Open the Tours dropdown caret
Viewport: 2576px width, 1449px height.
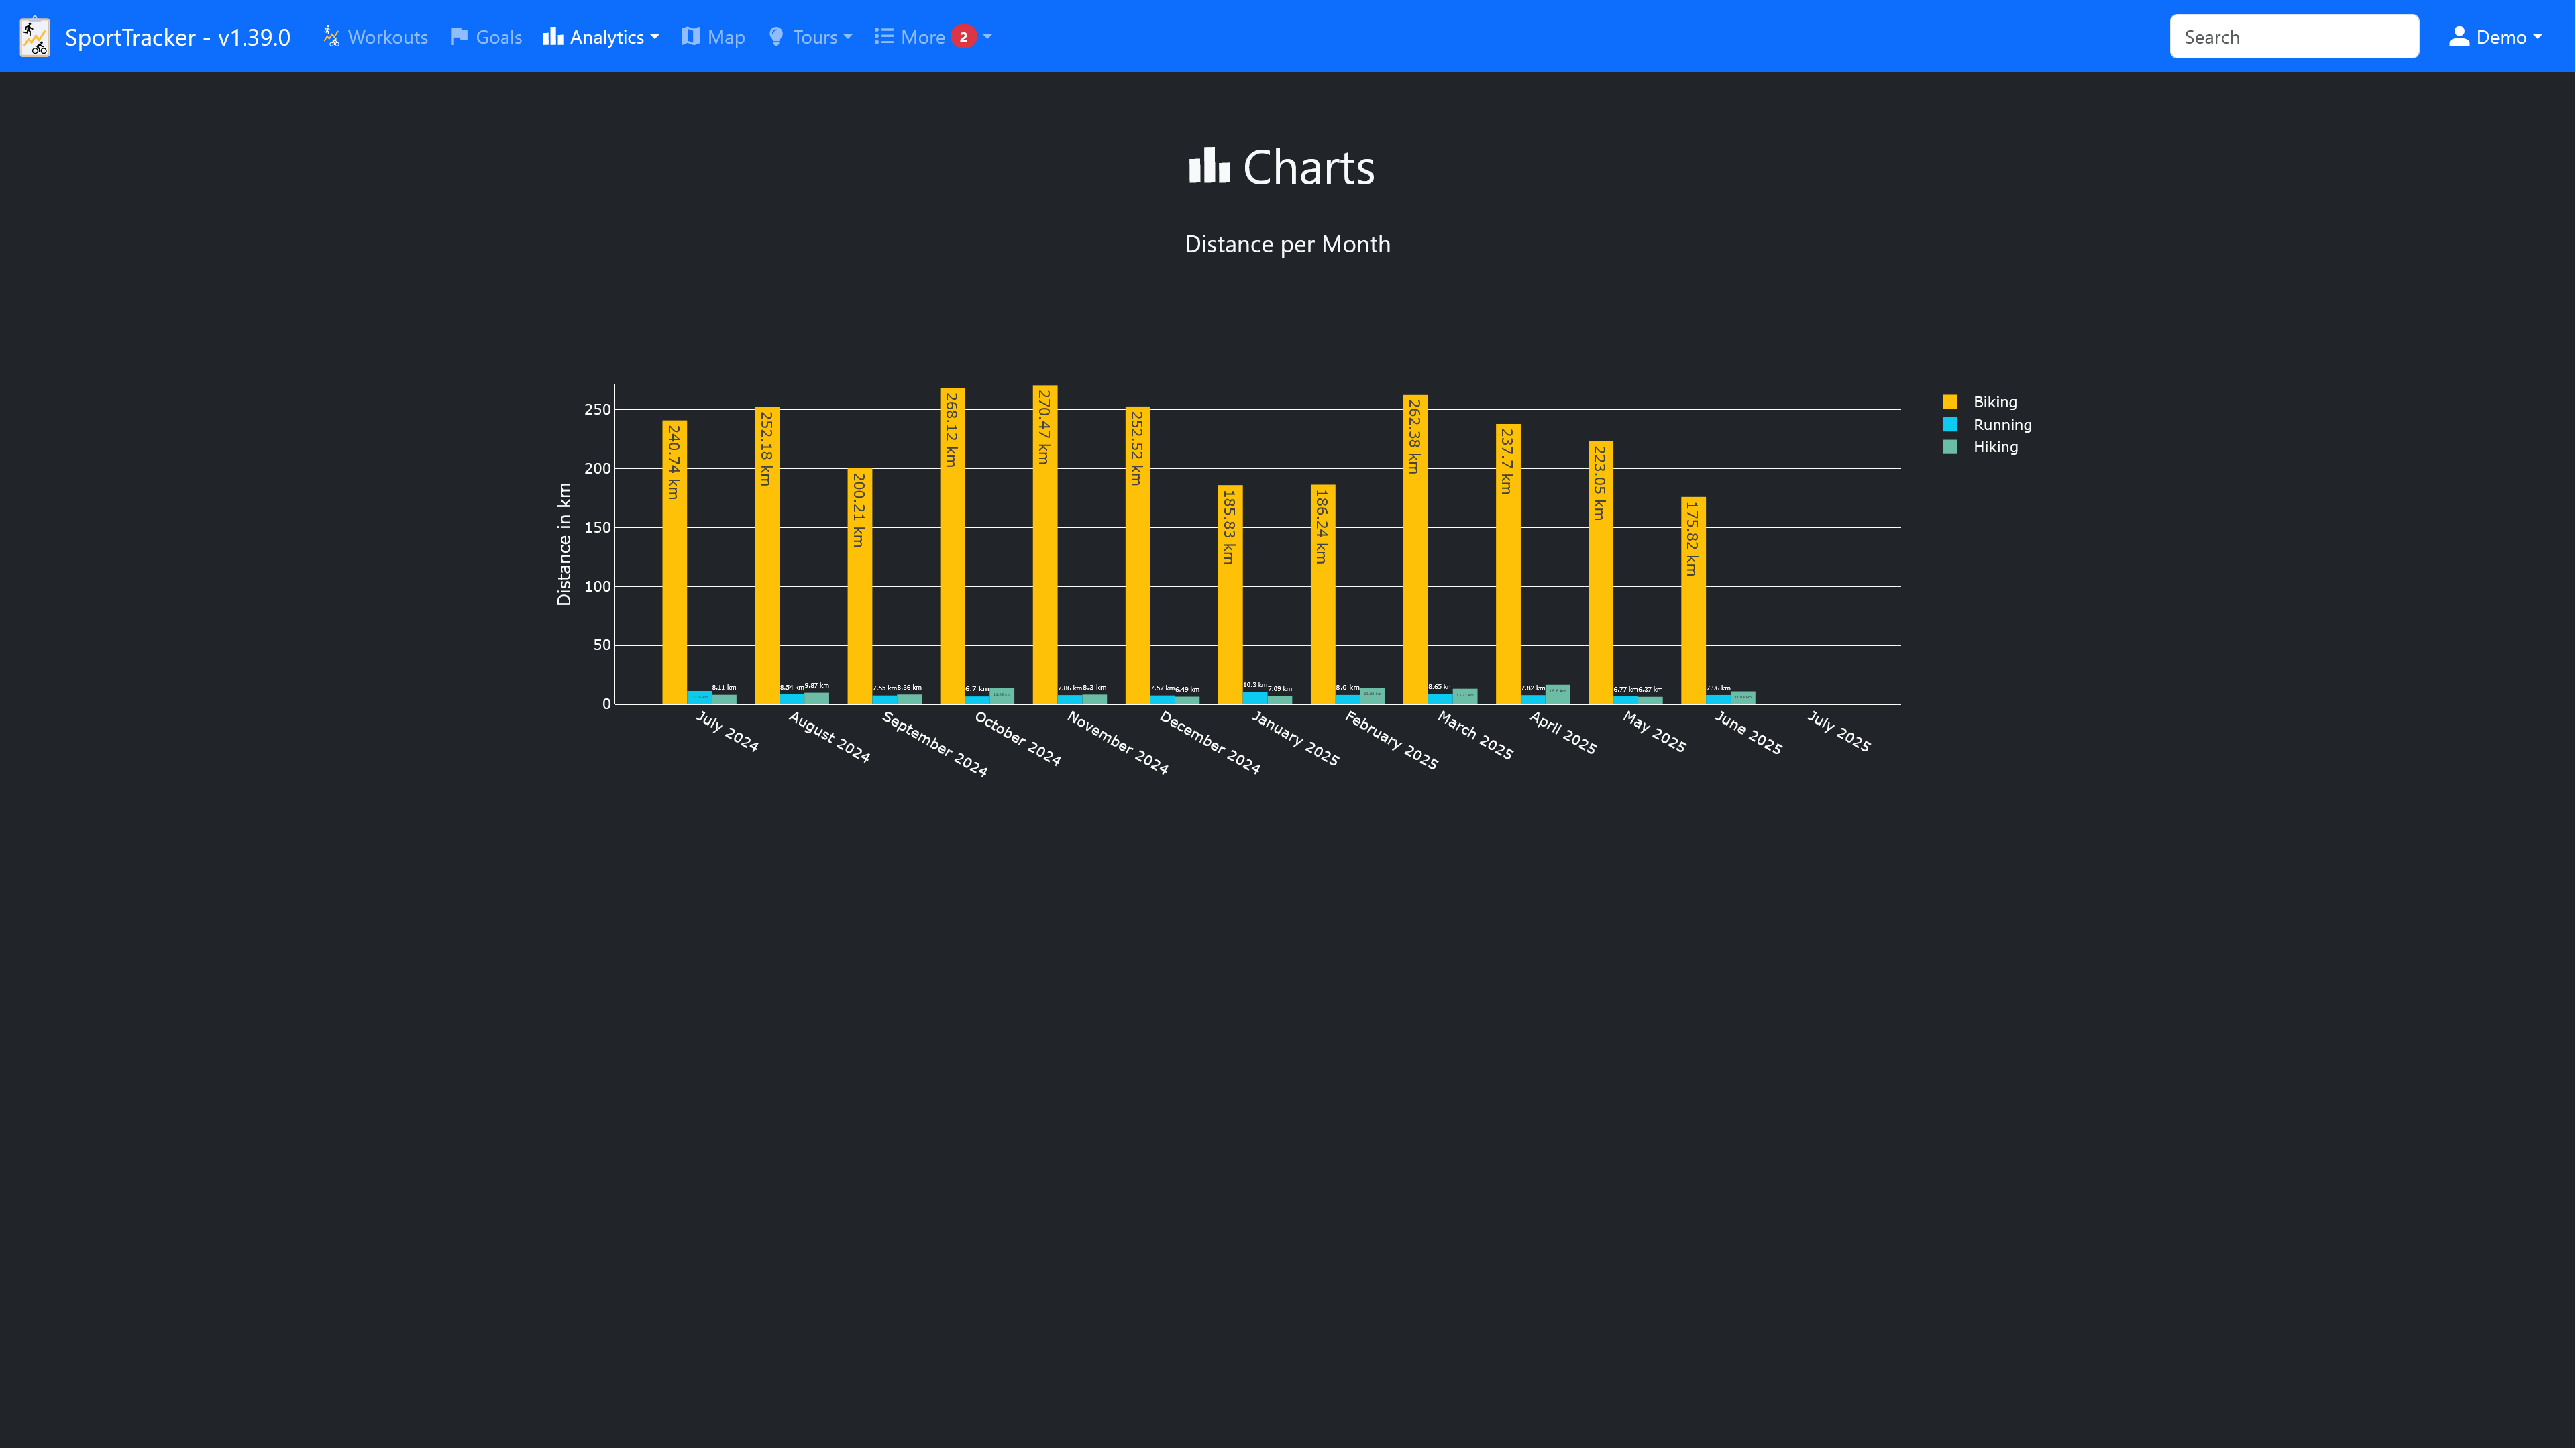tap(848, 37)
